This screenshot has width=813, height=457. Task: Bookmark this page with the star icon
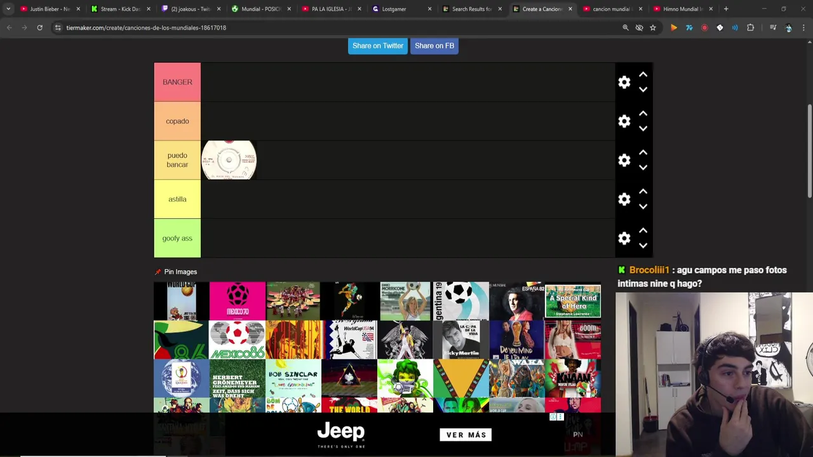tap(652, 28)
